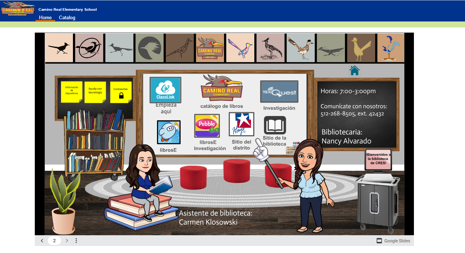Screen dimensions: 465x253
Task: Click the Horas: 7:00-3:00pm text
Action: (x=348, y=91)
